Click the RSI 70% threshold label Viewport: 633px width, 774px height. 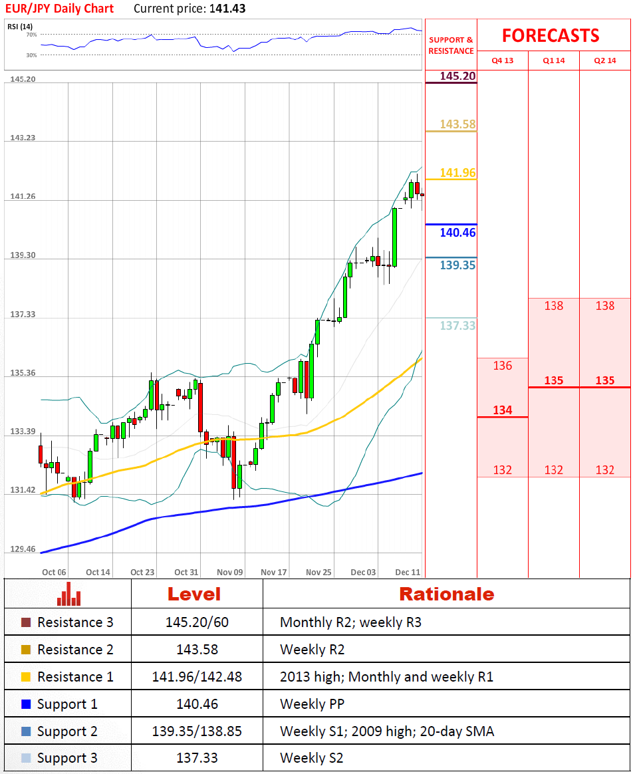(31, 35)
